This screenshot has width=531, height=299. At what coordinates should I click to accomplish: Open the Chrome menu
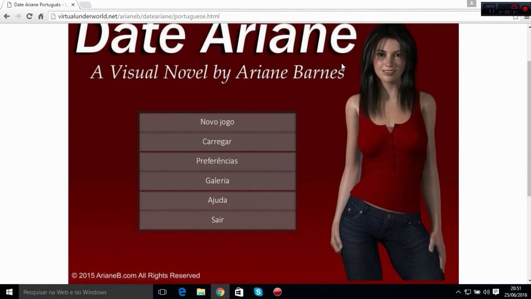[526, 17]
